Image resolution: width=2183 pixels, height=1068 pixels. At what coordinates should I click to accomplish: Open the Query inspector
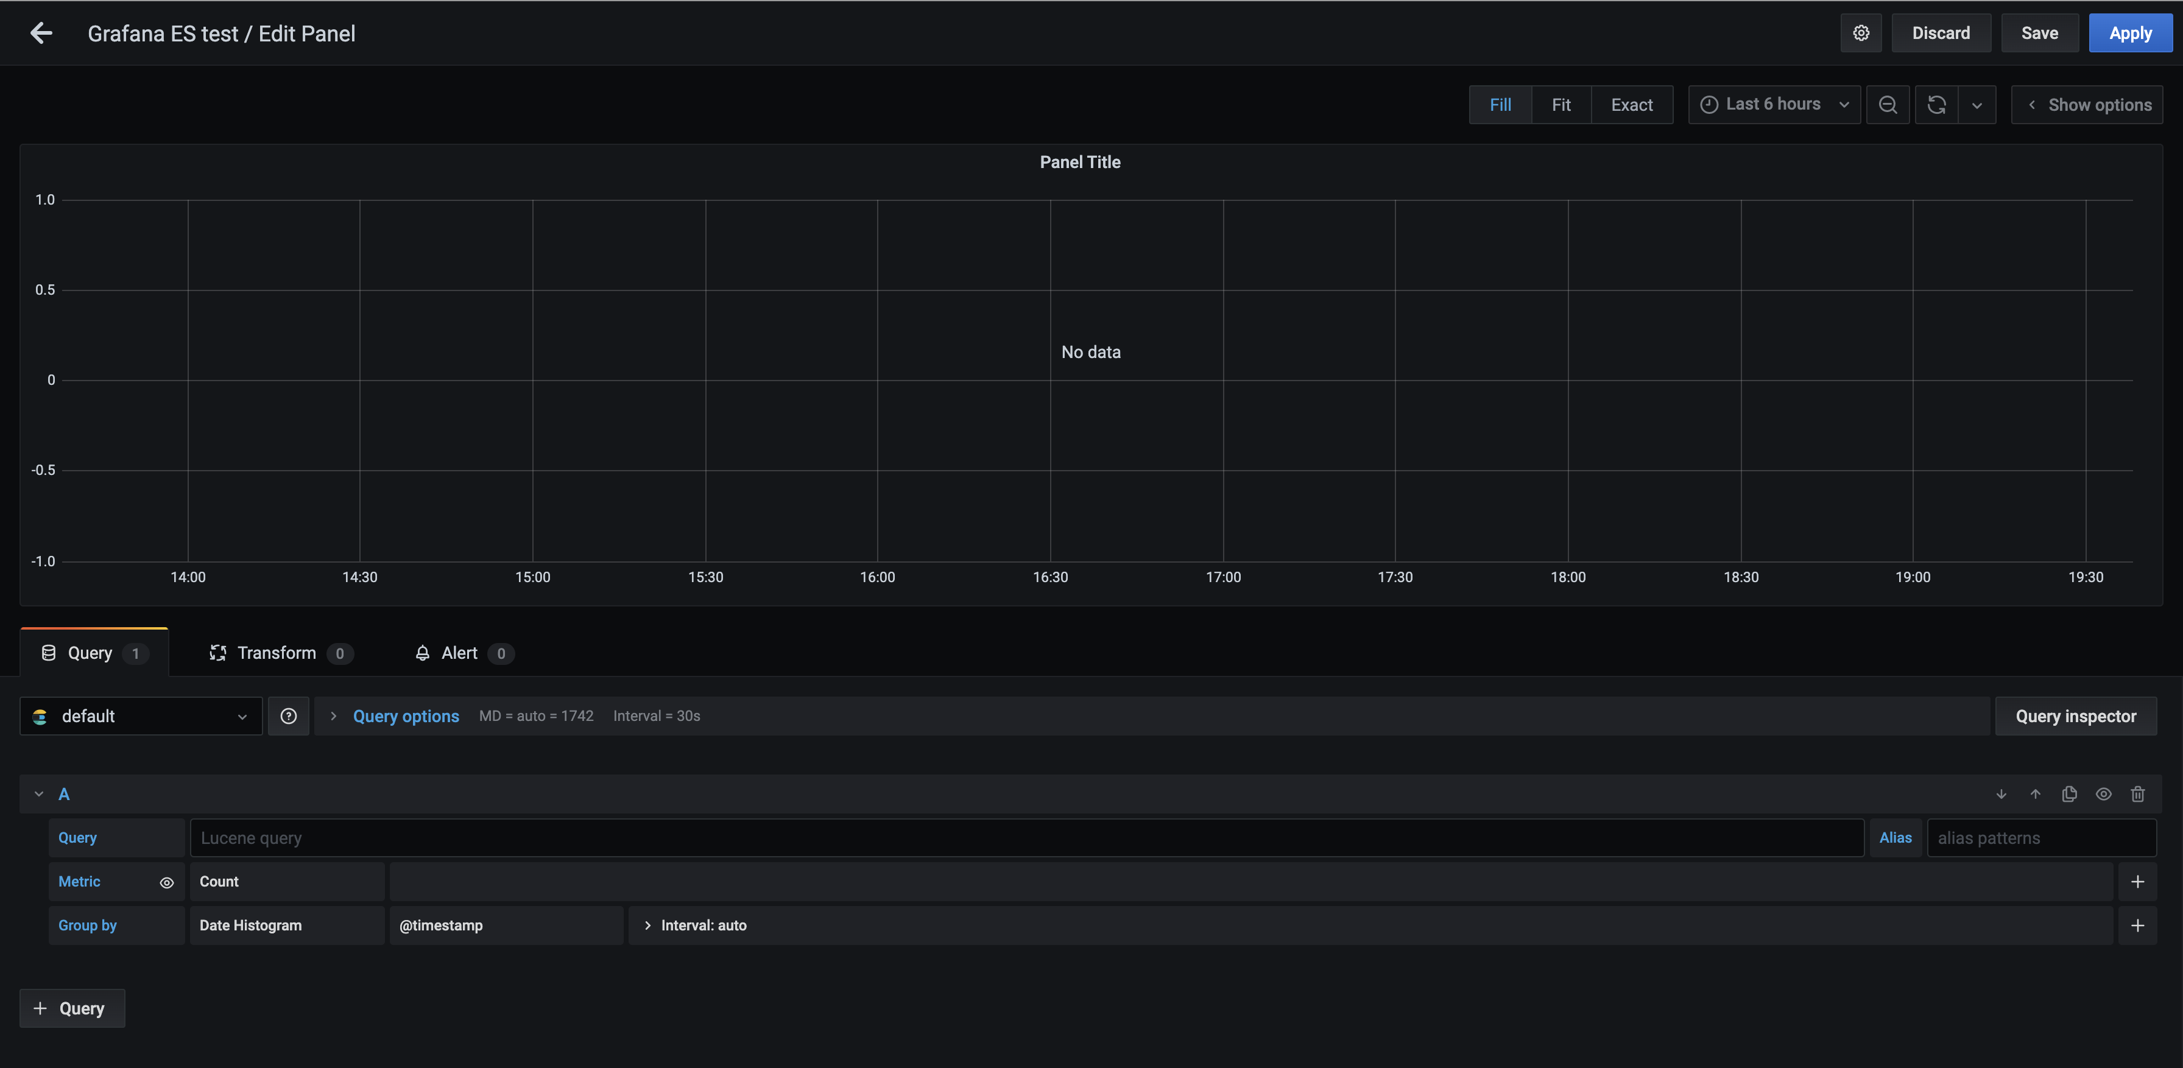[2076, 715]
